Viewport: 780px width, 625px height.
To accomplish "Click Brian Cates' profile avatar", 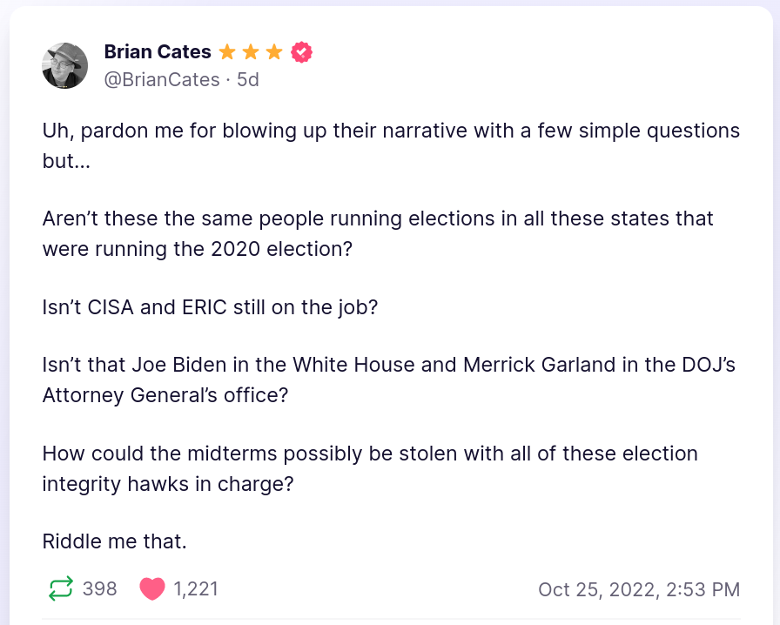I will pos(65,65).
